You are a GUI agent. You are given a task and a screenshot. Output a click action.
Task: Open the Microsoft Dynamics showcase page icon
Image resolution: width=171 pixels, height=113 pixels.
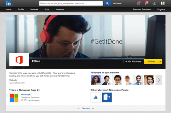[x=96, y=97]
